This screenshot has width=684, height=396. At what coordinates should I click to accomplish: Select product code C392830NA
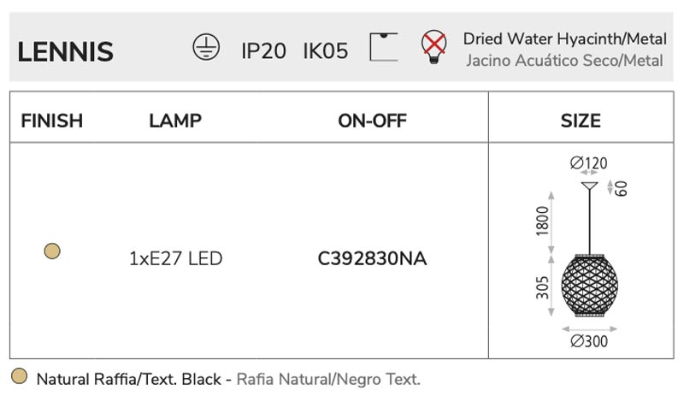coord(372,258)
